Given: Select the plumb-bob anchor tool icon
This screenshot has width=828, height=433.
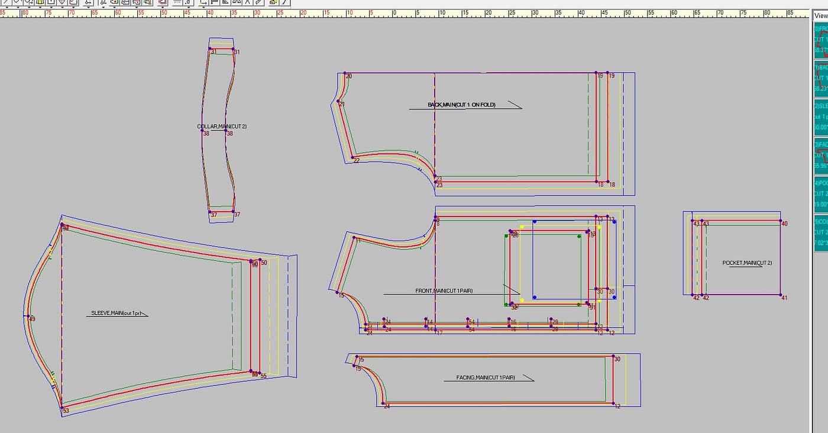Looking at the screenshot, I should point(88,3).
